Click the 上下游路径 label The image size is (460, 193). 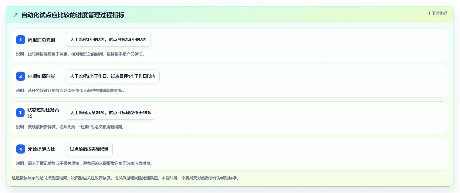[x=438, y=13]
